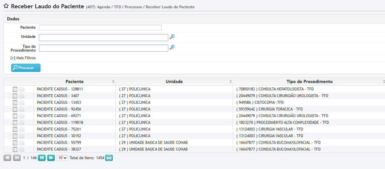Print the results list via the footer printer icon
Image resolution: width=385 pixels, height=169 pixels.
(x=109, y=158)
